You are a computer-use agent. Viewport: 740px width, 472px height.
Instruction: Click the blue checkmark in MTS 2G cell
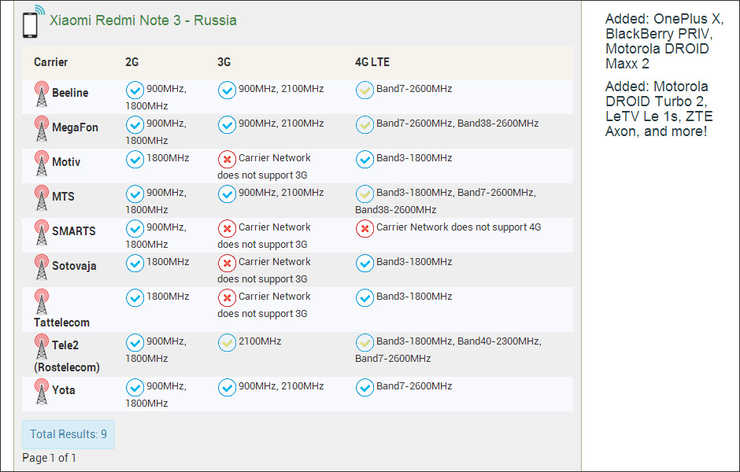click(x=135, y=194)
